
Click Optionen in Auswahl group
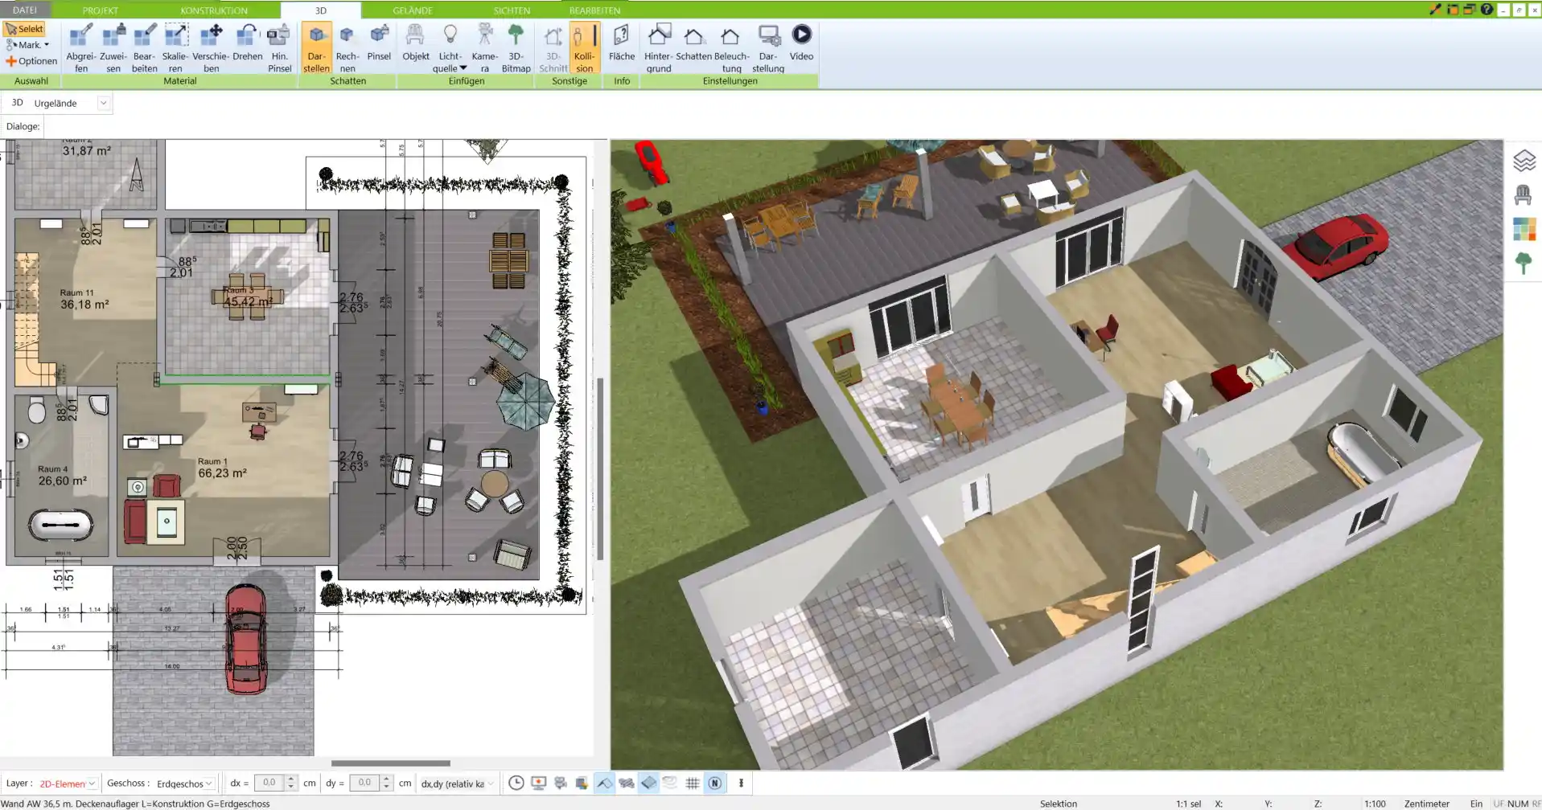point(31,61)
